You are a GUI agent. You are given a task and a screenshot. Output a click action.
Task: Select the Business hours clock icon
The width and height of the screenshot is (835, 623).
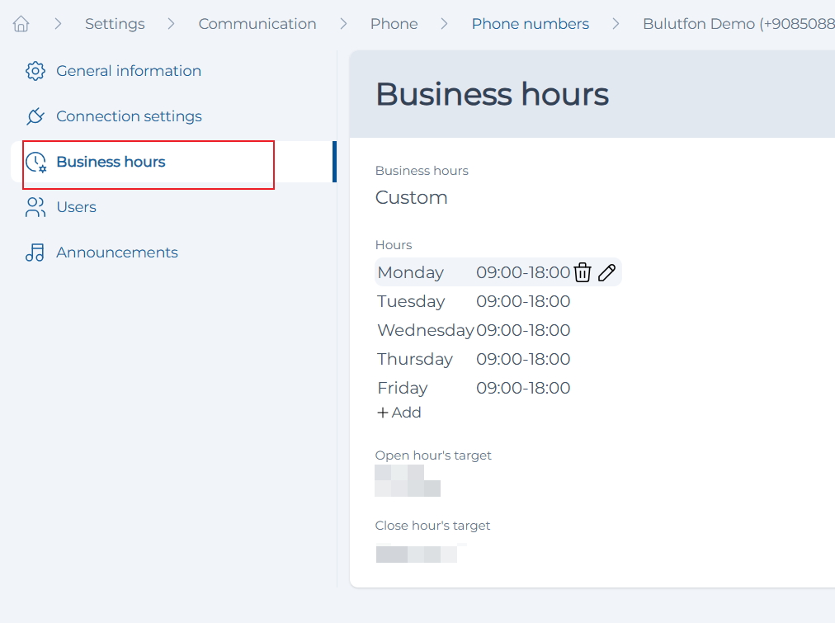[x=35, y=162]
